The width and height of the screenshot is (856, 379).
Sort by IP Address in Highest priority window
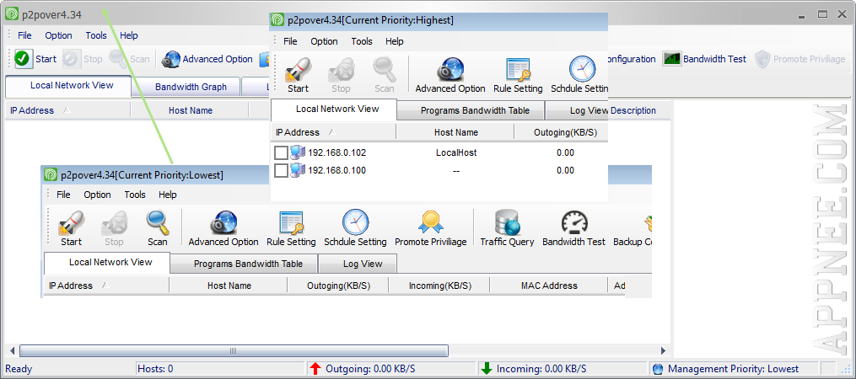[333, 132]
